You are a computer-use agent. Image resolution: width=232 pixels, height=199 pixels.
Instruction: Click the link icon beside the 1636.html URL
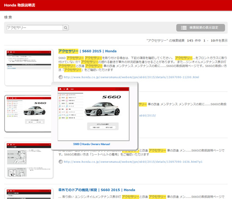click(61, 162)
